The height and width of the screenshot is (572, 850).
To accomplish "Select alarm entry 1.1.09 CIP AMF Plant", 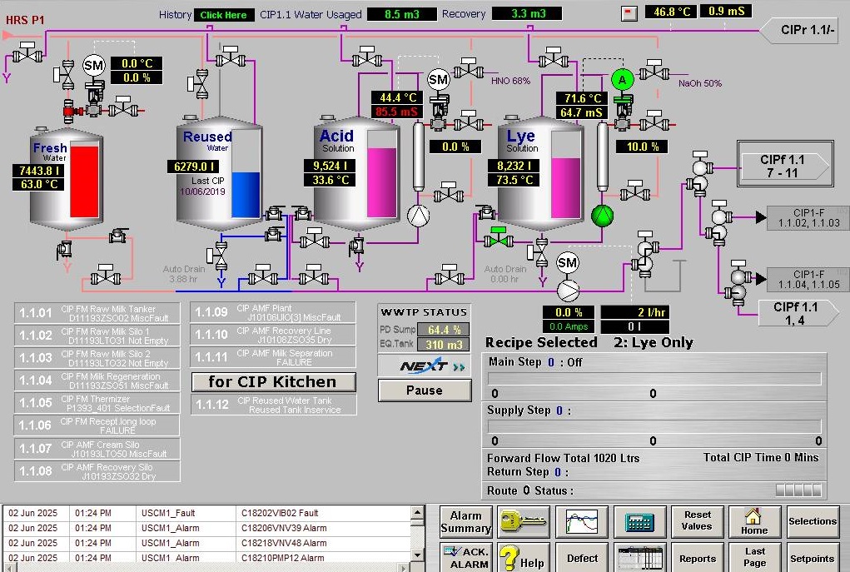I will click(x=273, y=311).
